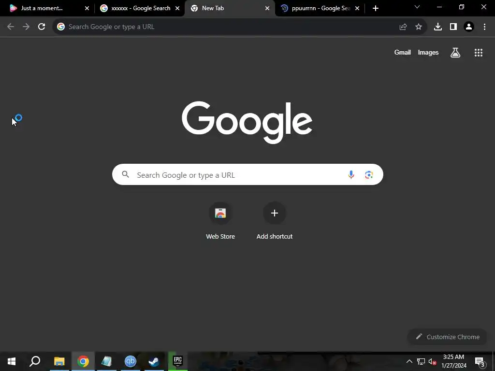Close the 'New Tab' tab
Screen dimensions: 495x371
267,8
